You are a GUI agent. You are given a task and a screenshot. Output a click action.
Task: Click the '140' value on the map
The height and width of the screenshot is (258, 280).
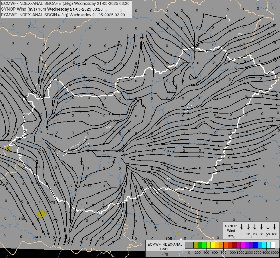(x=37, y=237)
